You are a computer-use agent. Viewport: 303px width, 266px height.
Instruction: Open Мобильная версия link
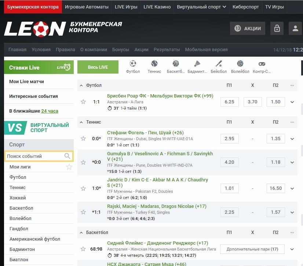coord(206,50)
